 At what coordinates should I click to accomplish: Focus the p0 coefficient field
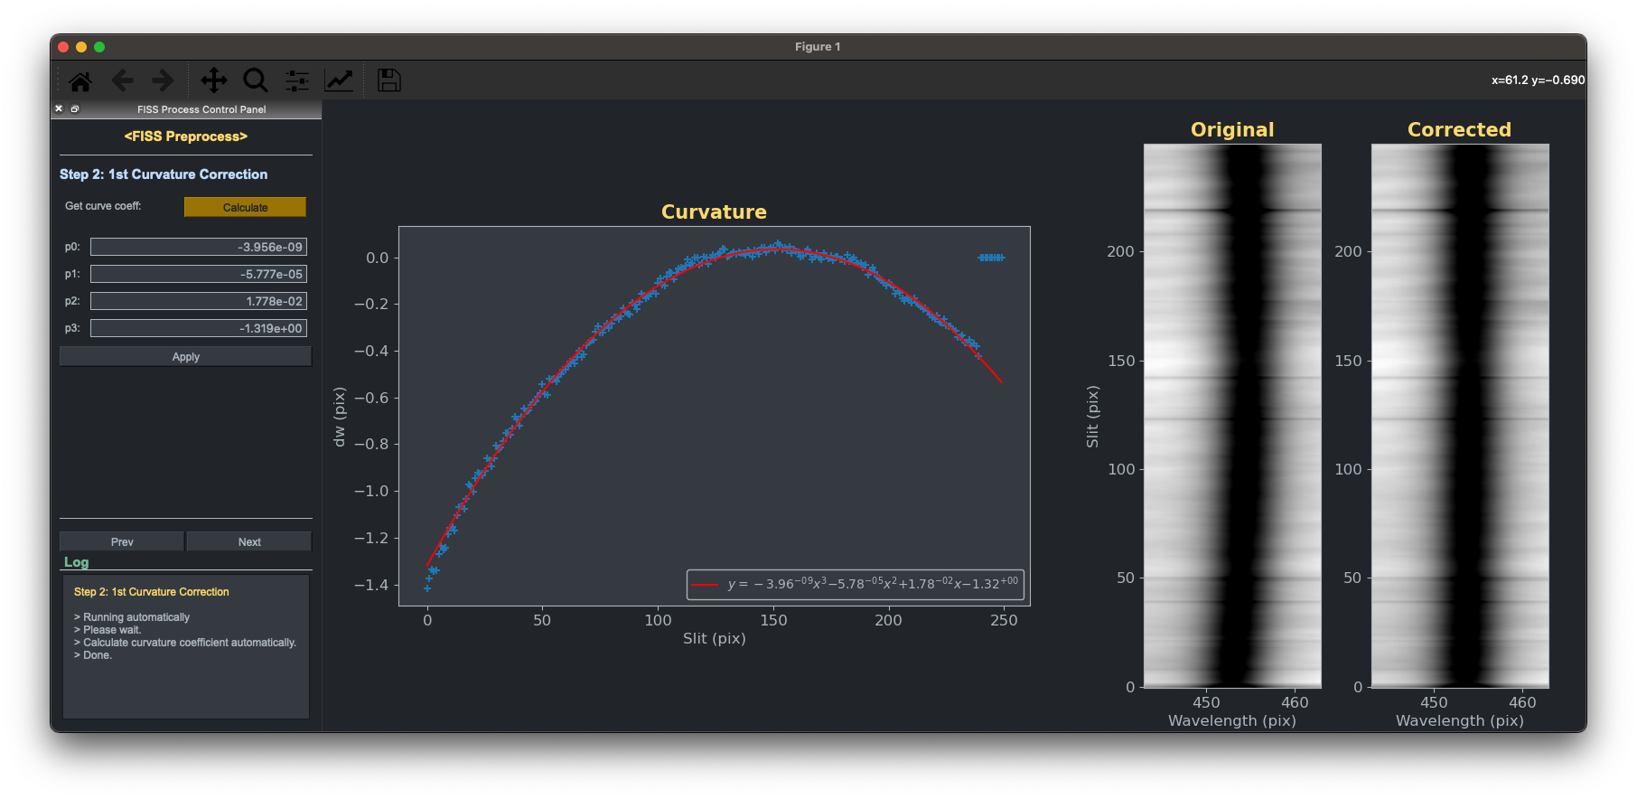pyautogui.click(x=198, y=247)
